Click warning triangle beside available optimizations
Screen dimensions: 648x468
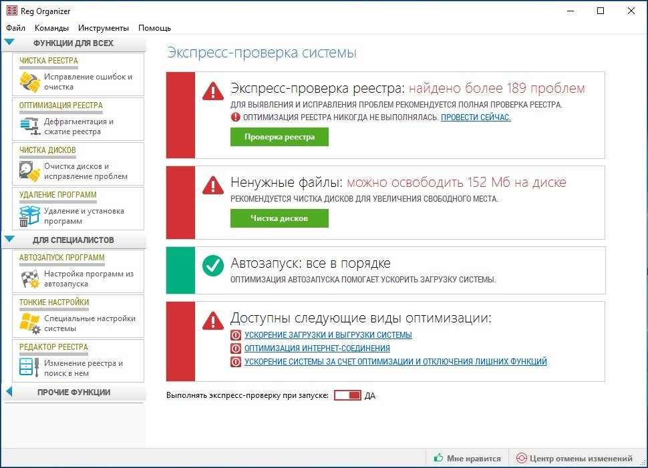(213, 320)
